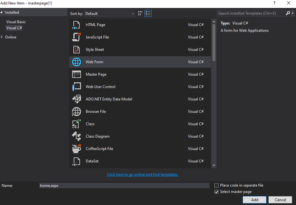Click Visual C# beside HTML Page
The image size is (296, 205).
coord(196,25)
